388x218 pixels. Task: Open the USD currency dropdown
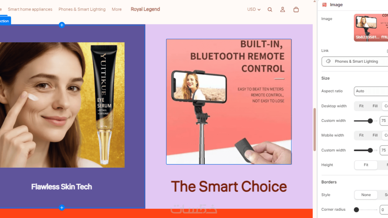point(254,9)
